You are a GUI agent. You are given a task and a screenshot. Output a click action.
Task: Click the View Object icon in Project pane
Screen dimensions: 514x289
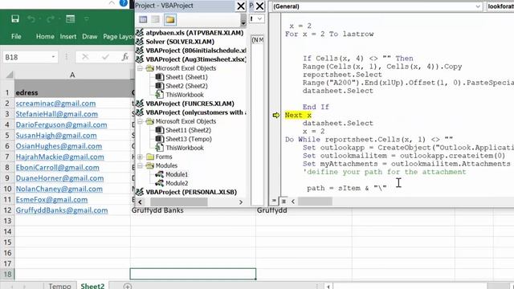coord(155,19)
